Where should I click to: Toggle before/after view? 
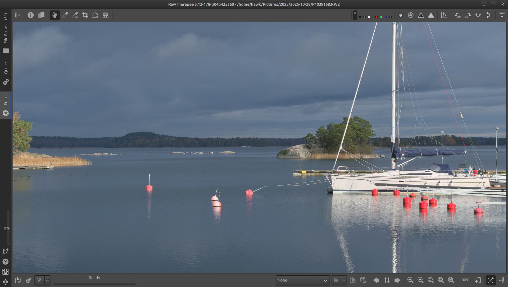tap(41, 15)
